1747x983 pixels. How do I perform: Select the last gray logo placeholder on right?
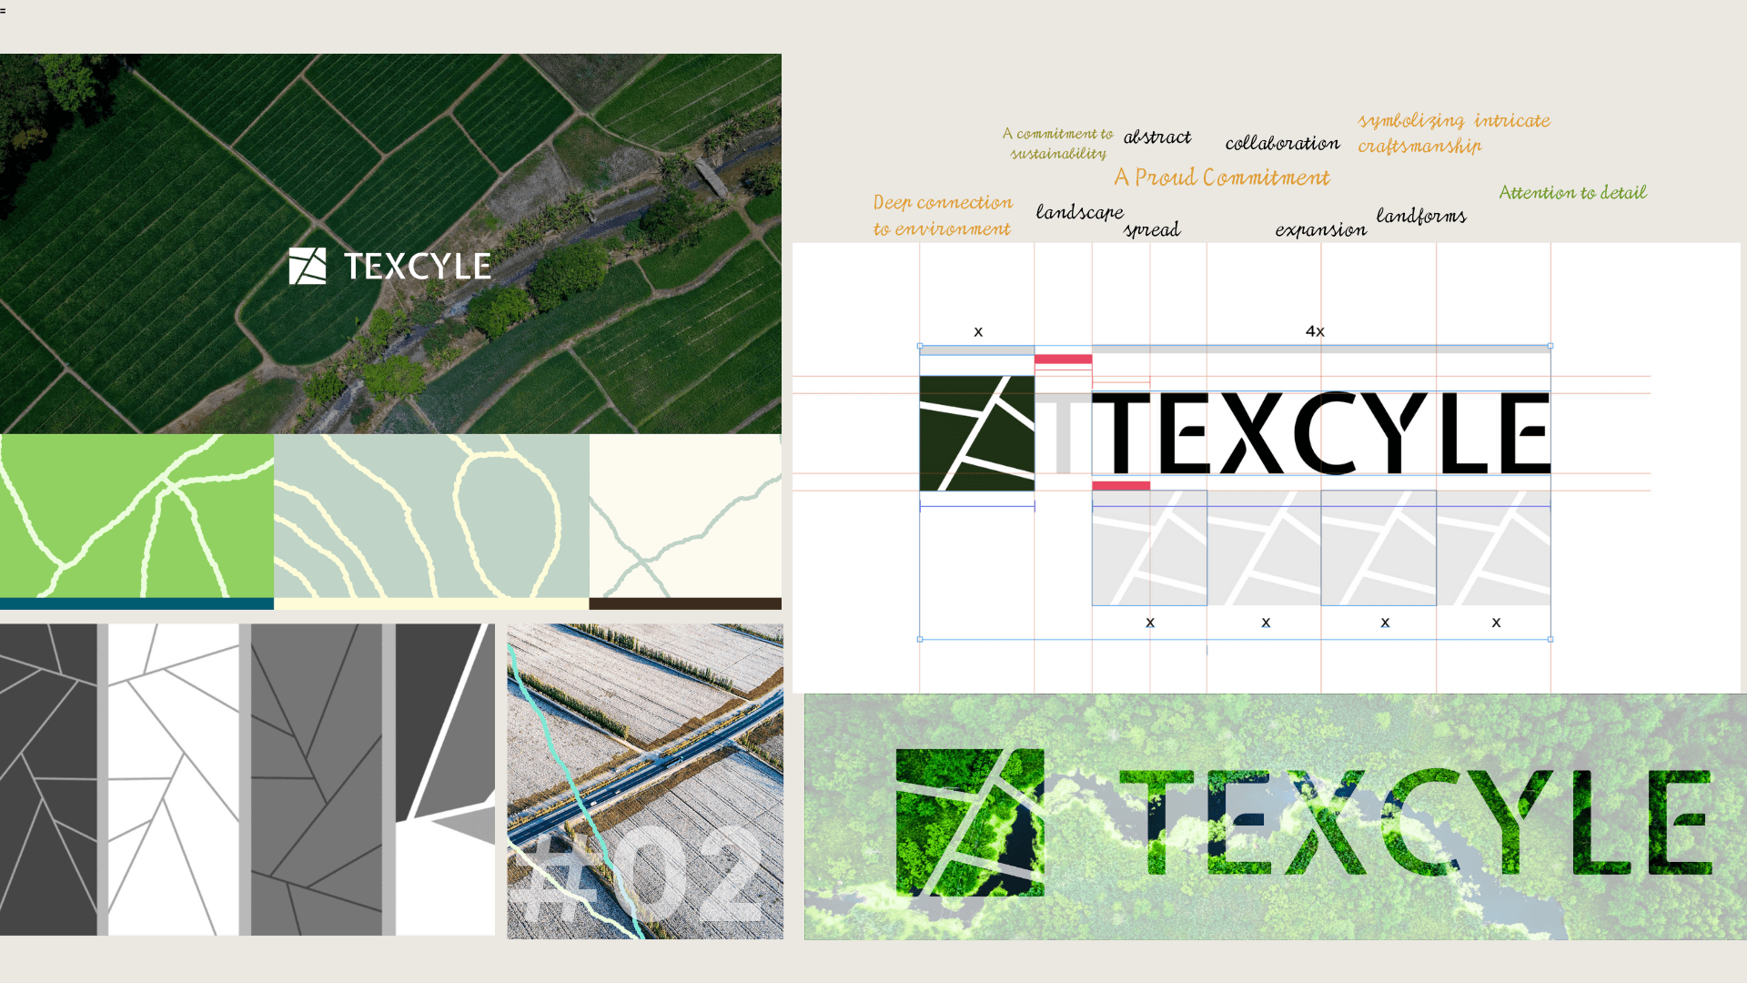click(1494, 549)
